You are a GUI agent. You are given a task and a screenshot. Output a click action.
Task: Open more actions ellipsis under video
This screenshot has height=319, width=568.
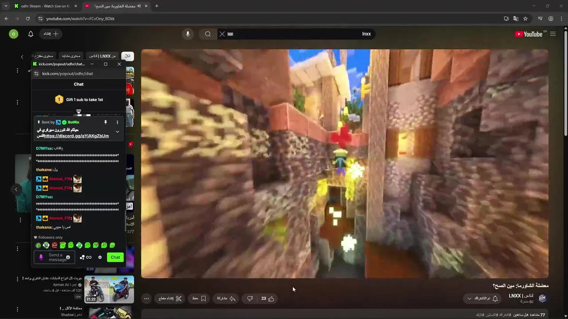pyautogui.click(x=146, y=299)
